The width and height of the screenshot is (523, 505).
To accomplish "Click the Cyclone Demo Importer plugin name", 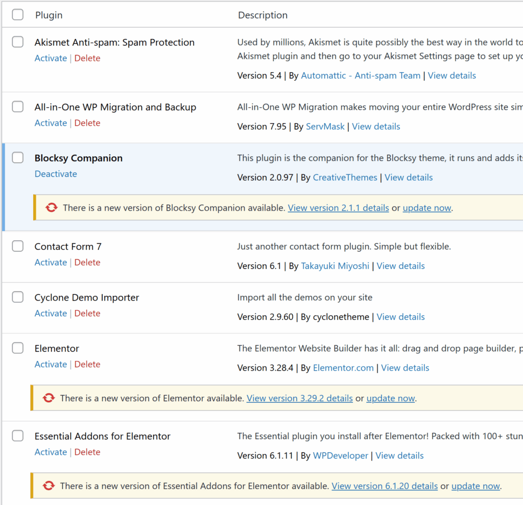I will pos(87,297).
